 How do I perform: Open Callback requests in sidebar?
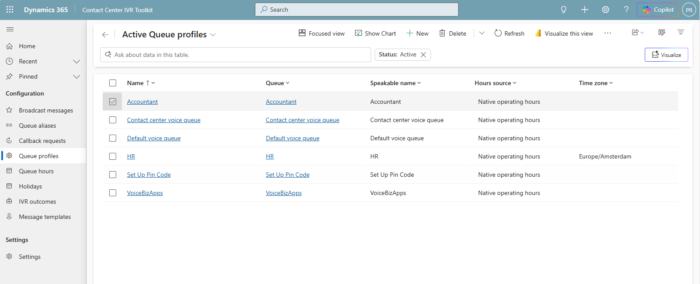click(x=44, y=141)
